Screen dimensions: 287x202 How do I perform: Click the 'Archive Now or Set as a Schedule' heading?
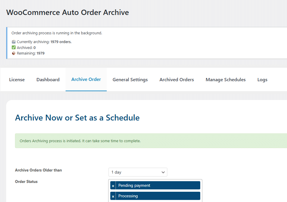pos(77,118)
